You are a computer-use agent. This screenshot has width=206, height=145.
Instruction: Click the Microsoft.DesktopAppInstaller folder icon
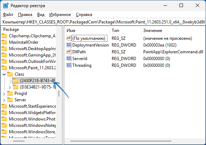point(4,49)
